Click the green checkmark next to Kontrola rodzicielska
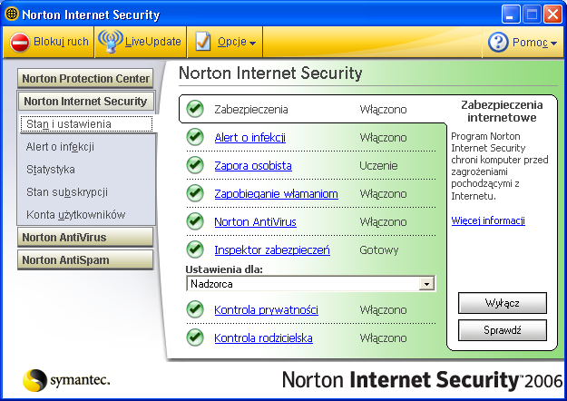 (x=195, y=337)
